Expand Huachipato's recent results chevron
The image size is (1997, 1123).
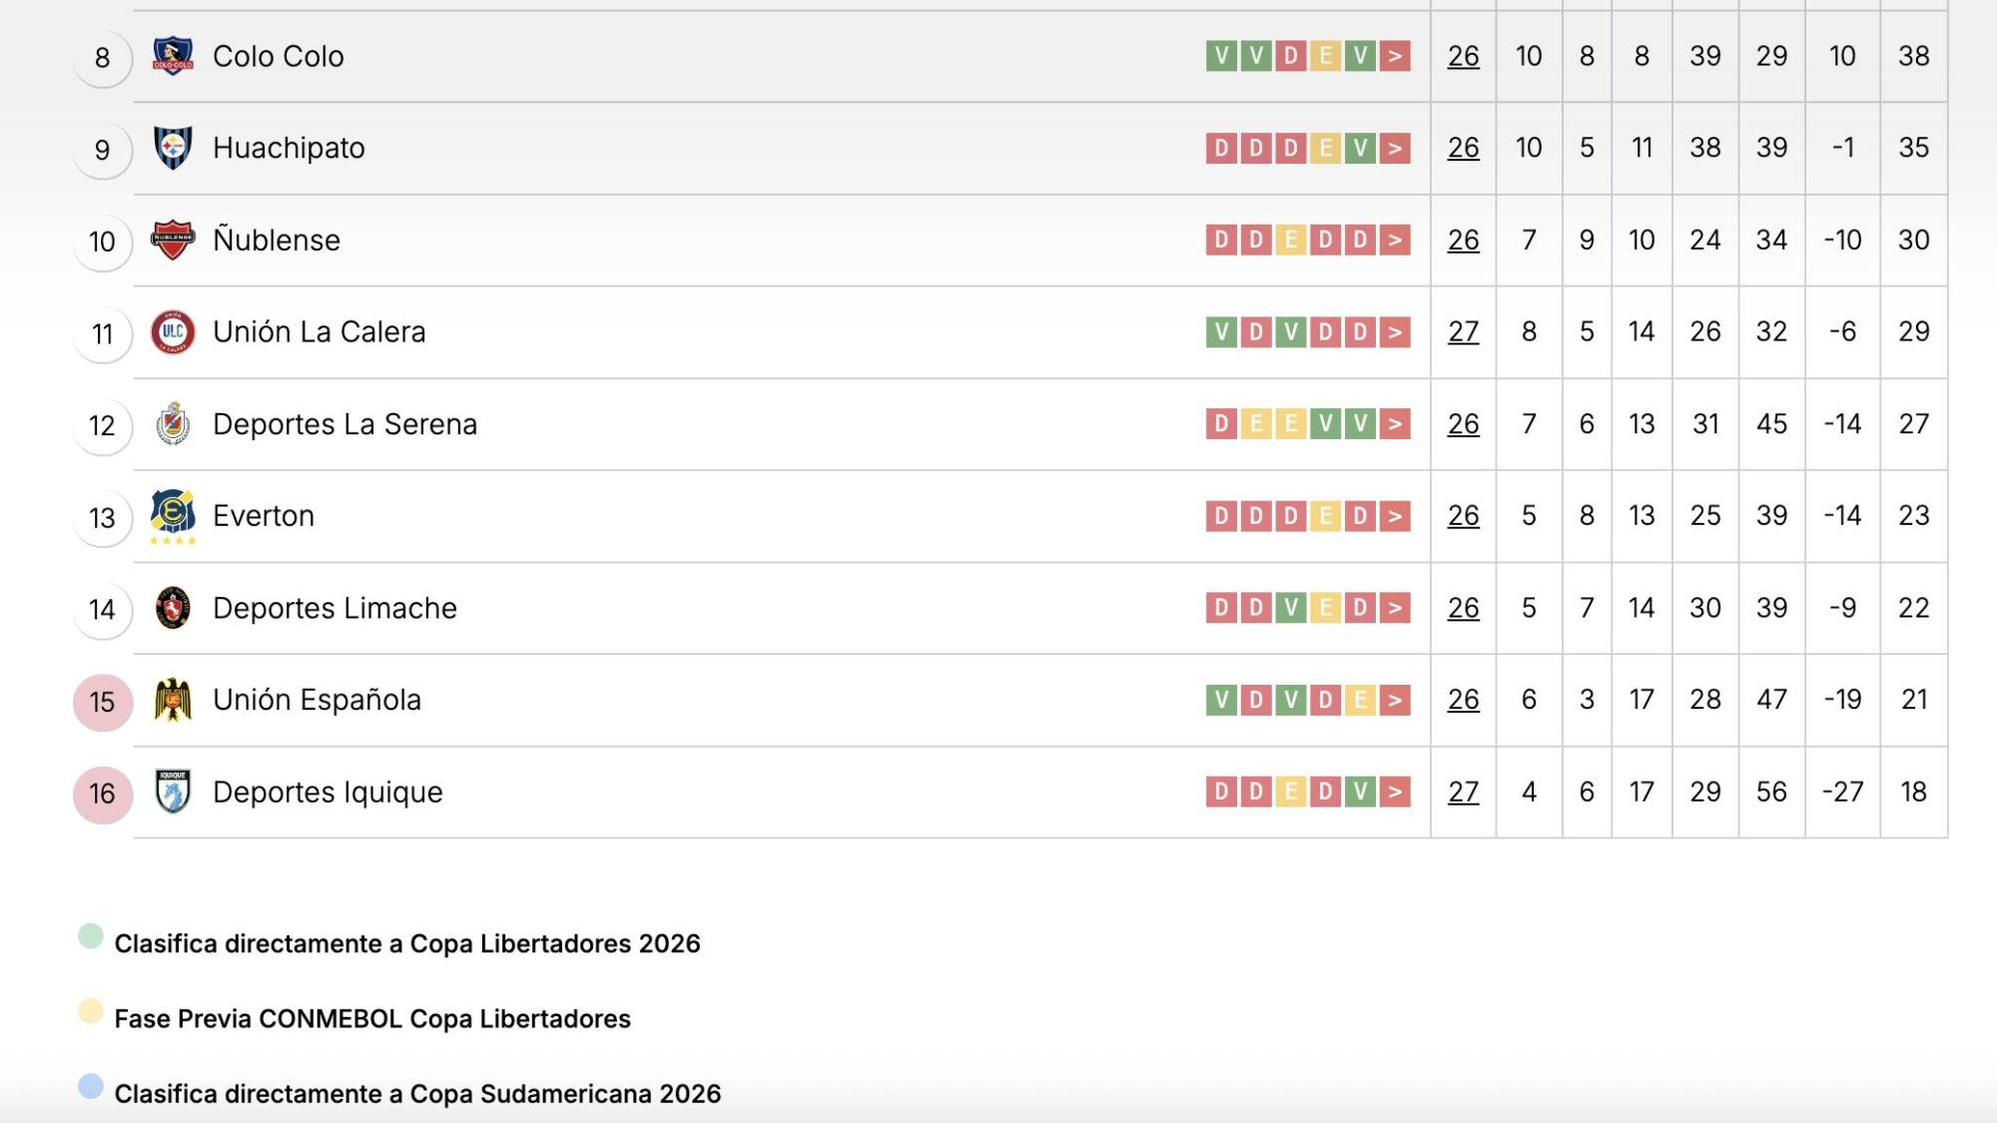1394,147
